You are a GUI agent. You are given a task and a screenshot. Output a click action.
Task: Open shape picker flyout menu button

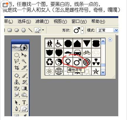[x=110, y=40]
